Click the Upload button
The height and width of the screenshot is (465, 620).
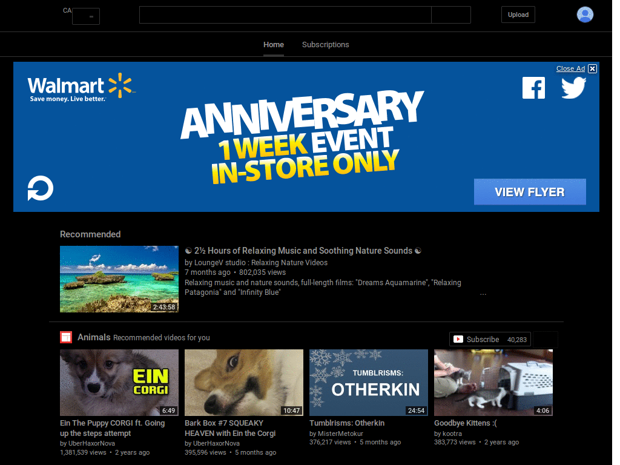pyautogui.click(x=518, y=15)
